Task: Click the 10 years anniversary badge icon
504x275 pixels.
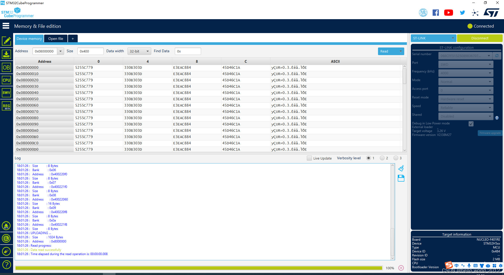Action: point(423,13)
